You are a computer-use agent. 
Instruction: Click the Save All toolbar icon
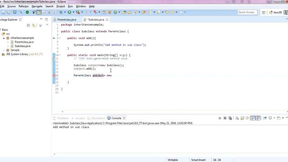pyautogui.click(x=9, y=12)
